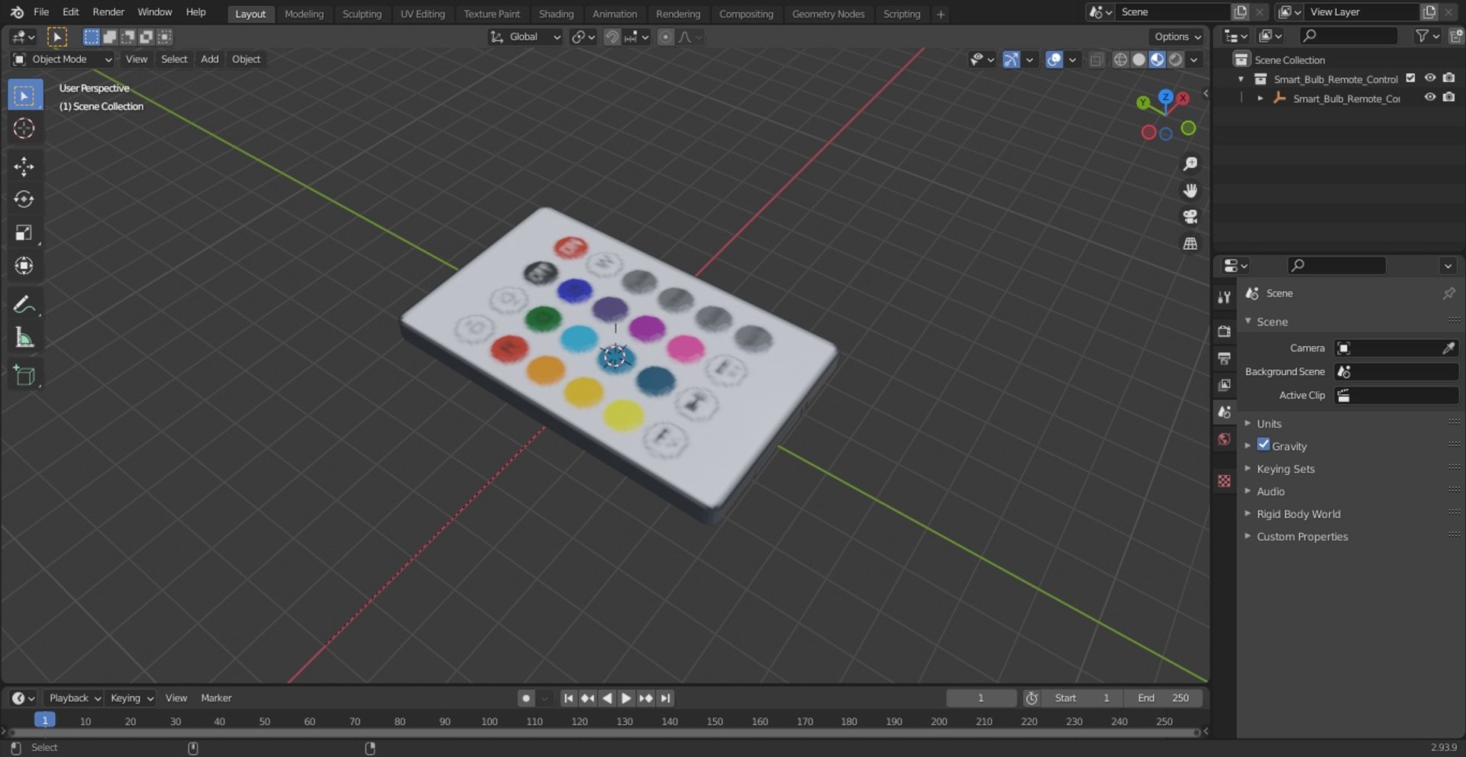
Task: Open the Output properties tab
Action: coord(1224,358)
